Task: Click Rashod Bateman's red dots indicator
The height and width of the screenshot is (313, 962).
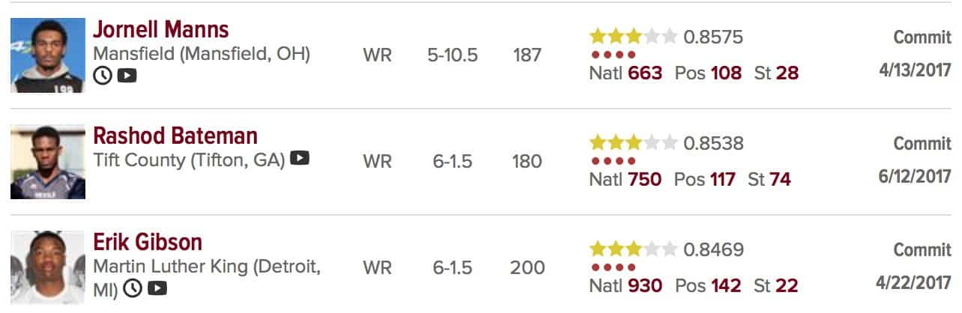Action: pos(614,161)
